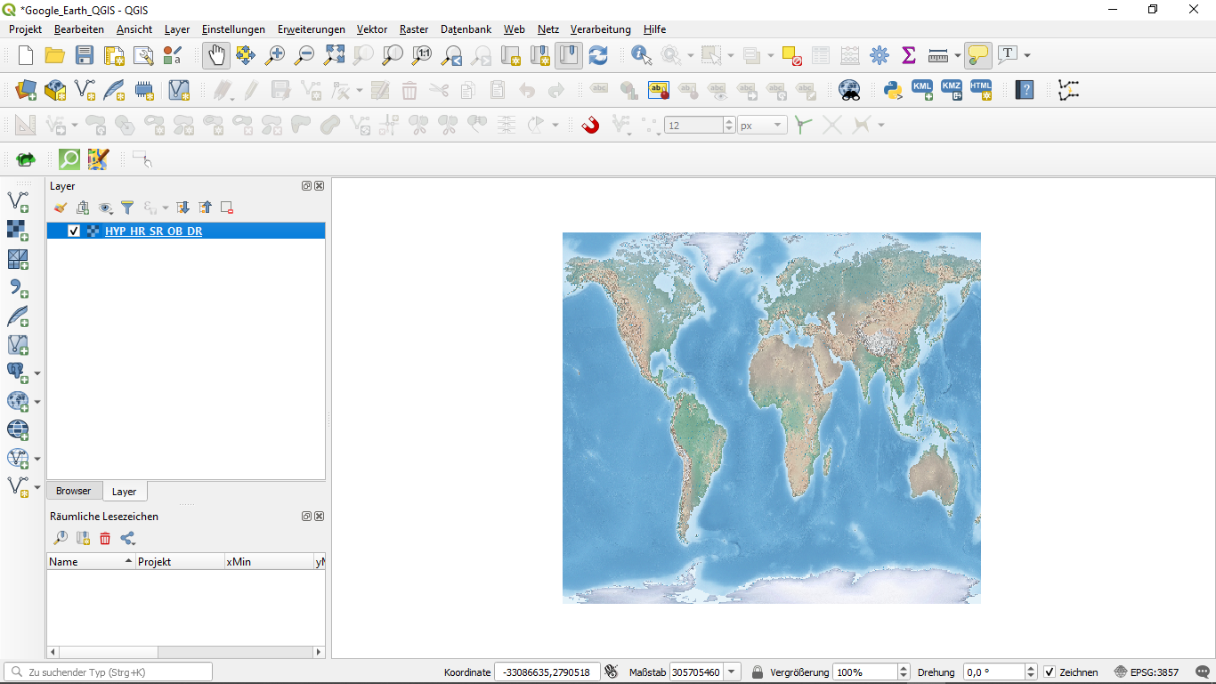
Task: Create a new Shapefile layer
Action: coord(85,90)
